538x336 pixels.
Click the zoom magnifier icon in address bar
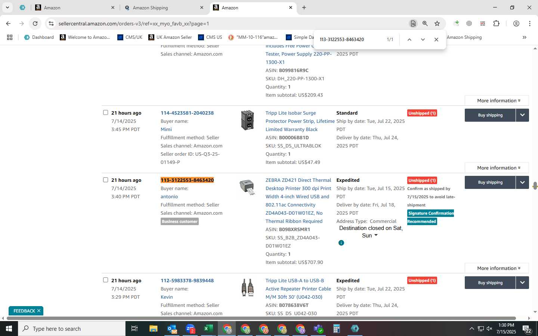coord(425,24)
